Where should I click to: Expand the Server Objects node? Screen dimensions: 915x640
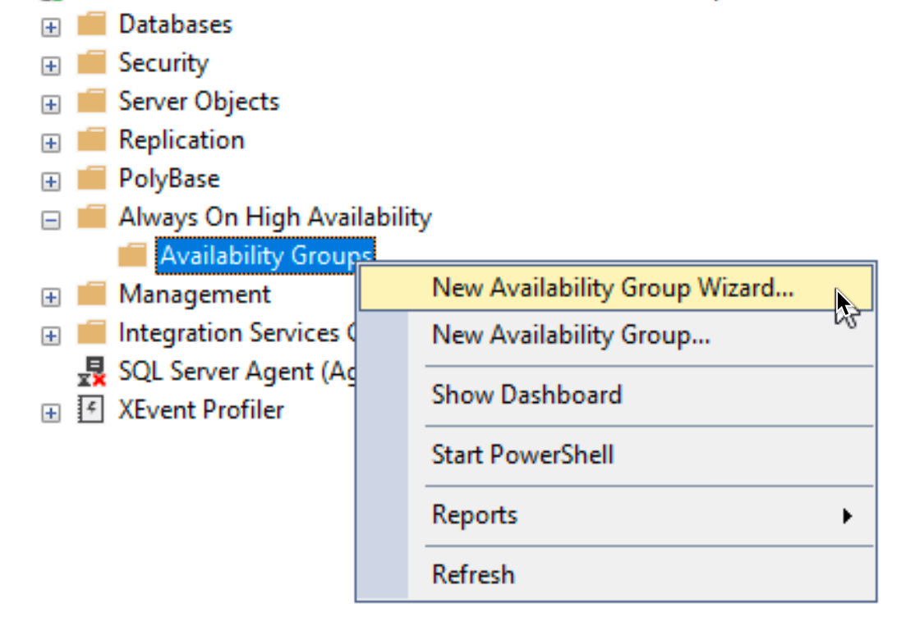51,104
